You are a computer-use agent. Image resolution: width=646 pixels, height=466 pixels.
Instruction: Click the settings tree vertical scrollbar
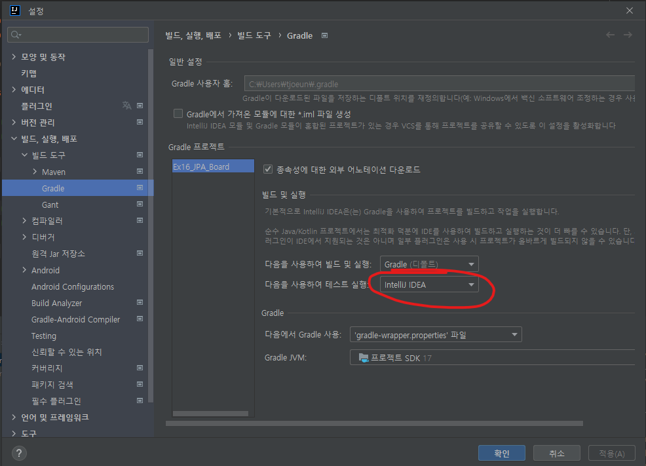(x=151, y=225)
